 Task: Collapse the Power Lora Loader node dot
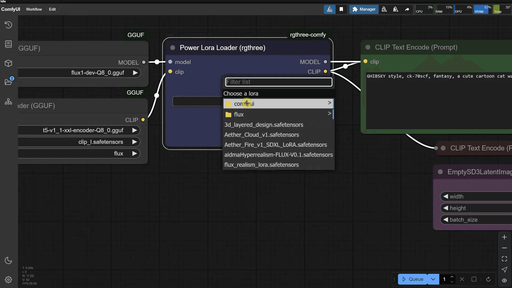coord(173,48)
